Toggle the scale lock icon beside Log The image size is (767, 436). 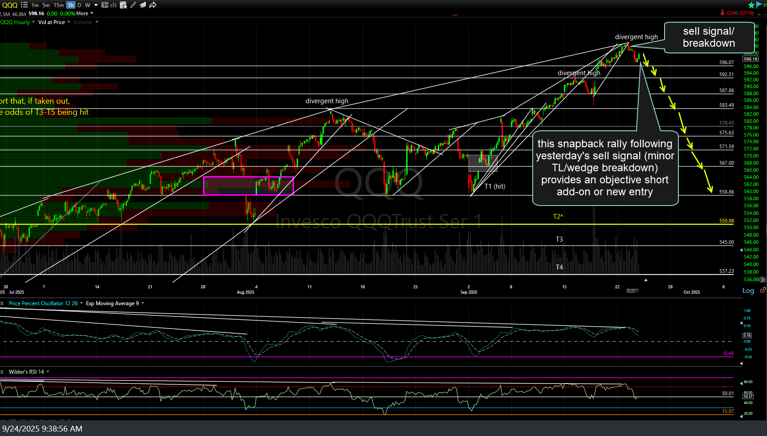click(763, 290)
